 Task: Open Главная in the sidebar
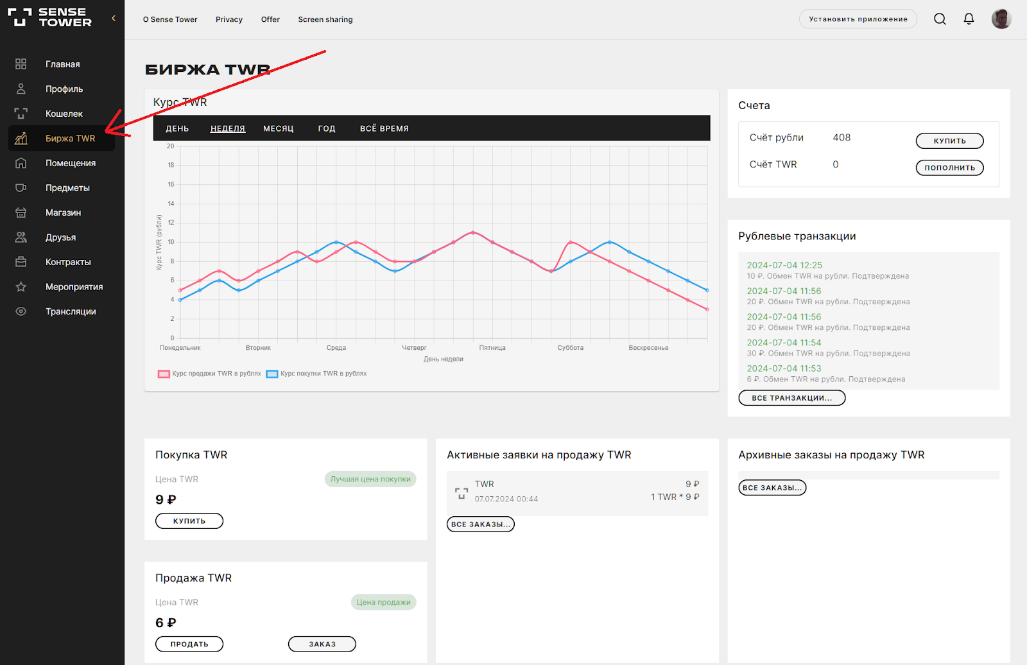point(63,64)
